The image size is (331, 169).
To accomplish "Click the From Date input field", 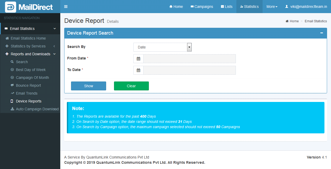I will [x=189, y=59].
